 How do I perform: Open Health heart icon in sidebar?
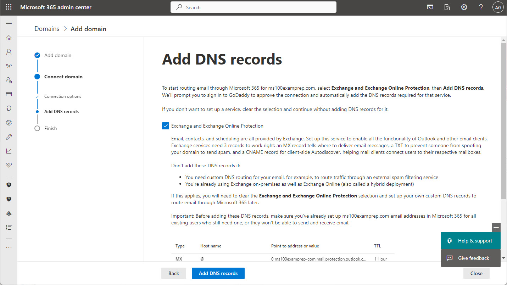point(9,165)
